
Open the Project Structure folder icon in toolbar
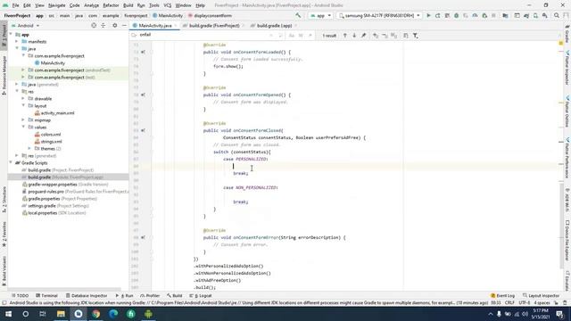(x=505, y=16)
